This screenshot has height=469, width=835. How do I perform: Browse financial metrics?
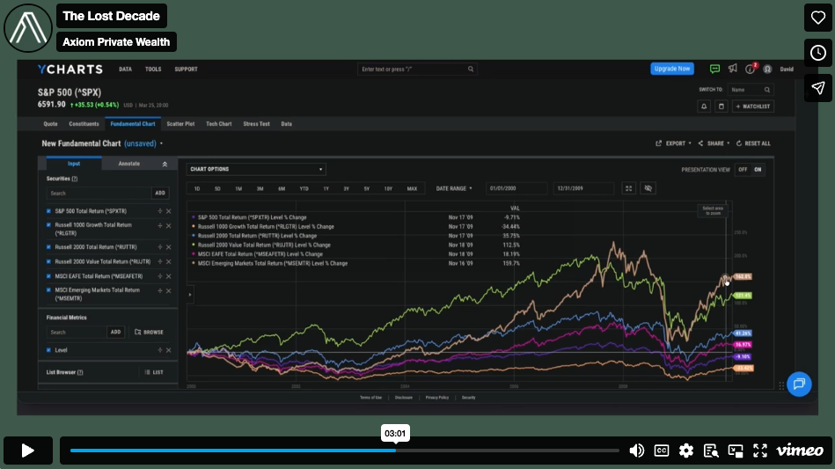pos(149,333)
